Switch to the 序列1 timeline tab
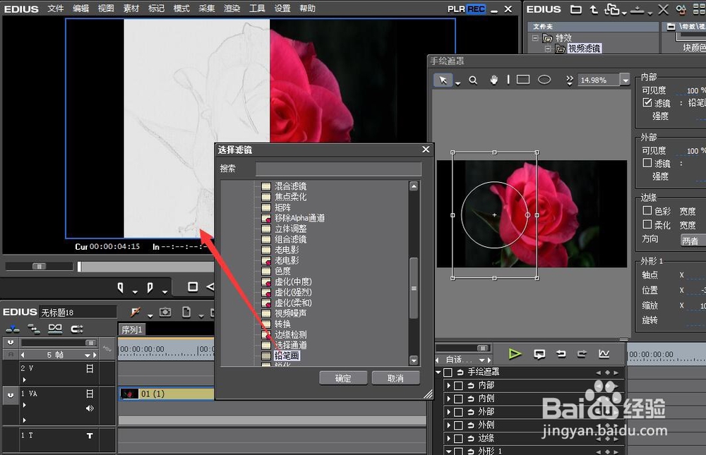 [x=131, y=329]
